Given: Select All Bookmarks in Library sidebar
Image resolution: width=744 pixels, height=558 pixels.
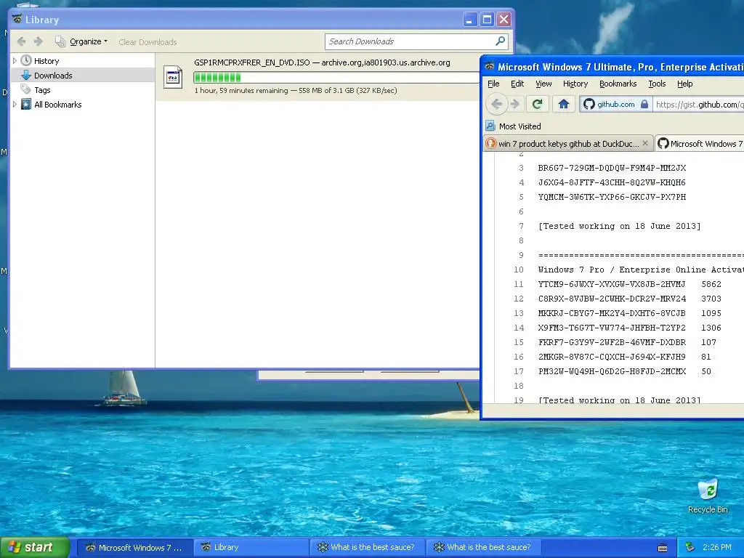Looking at the screenshot, I should (x=58, y=105).
